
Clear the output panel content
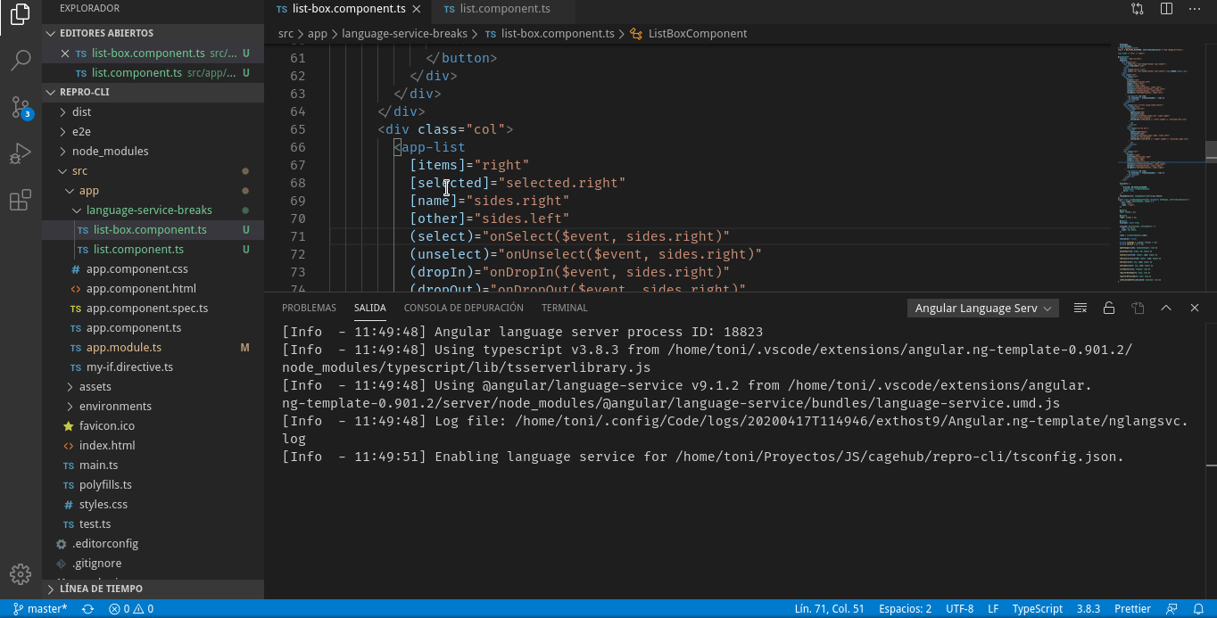tap(1080, 308)
